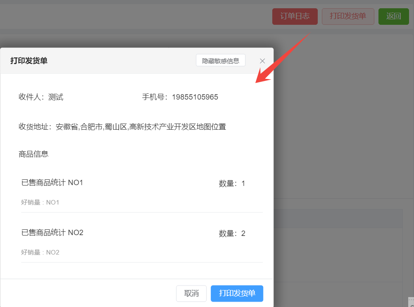
Task: Click the 好销量 : NO1 spec text
Action: 40,202
